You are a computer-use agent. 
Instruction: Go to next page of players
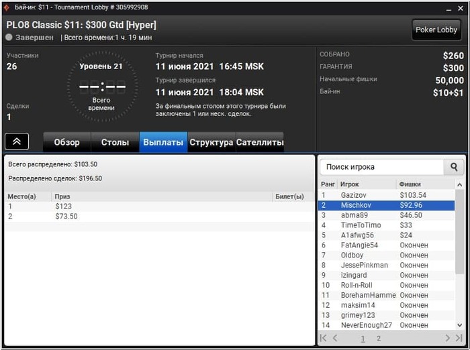(x=447, y=339)
